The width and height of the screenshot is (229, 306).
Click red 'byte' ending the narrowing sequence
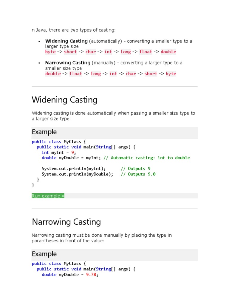171,74
